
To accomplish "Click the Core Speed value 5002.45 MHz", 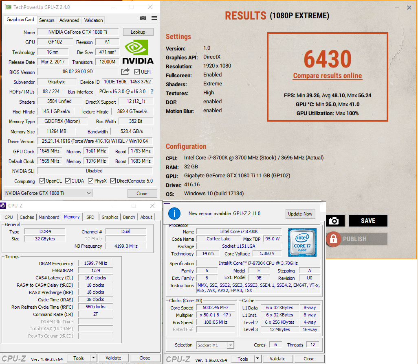I will click(x=216, y=307).
